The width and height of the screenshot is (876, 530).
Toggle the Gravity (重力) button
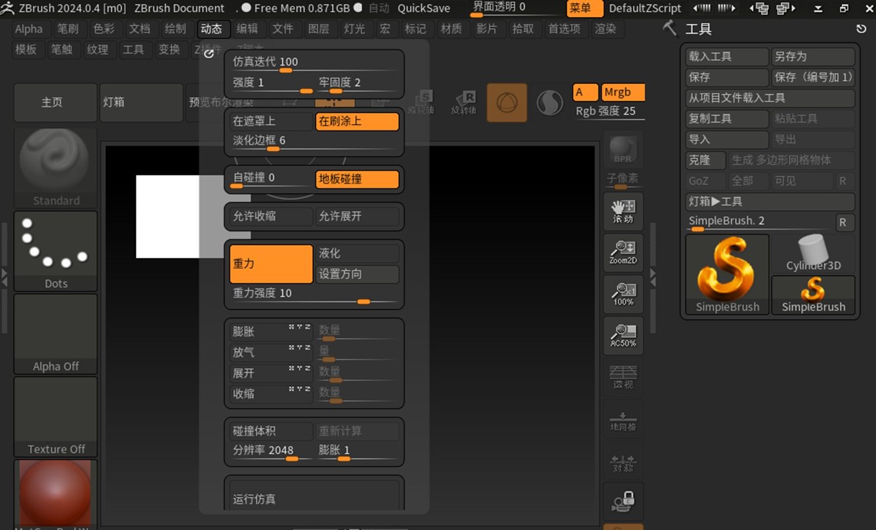(272, 264)
